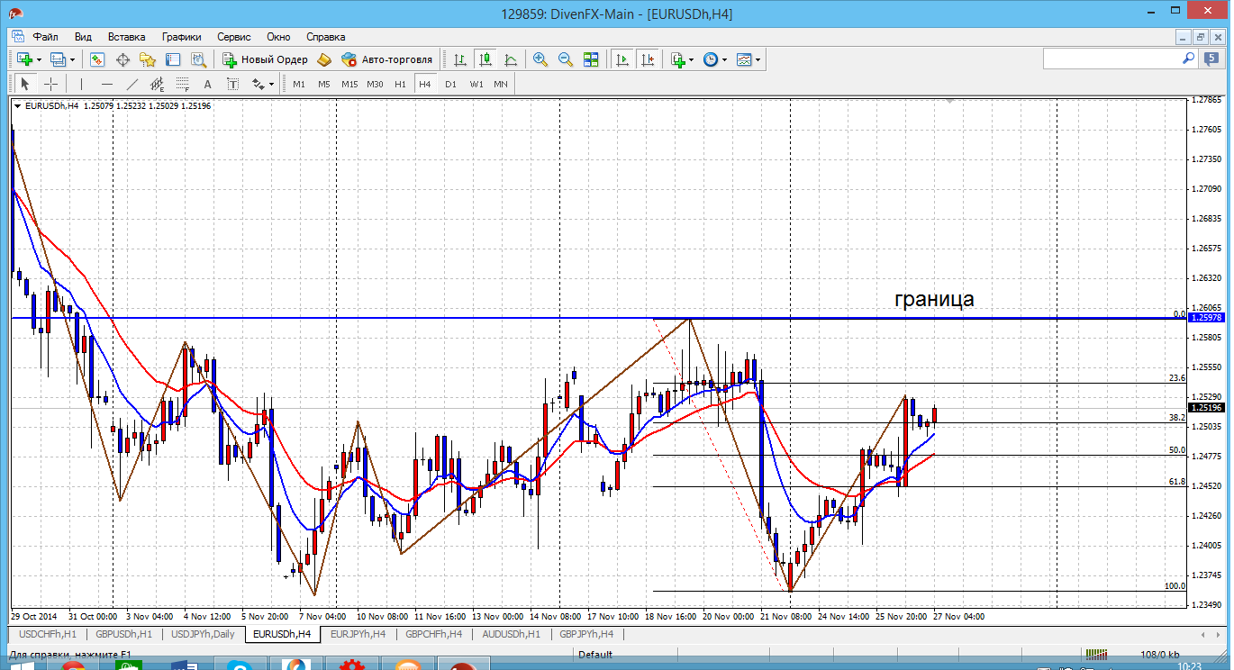The image size is (1234, 670).
Task: Open the Графики menu
Action: pyautogui.click(x=181, y=37)
